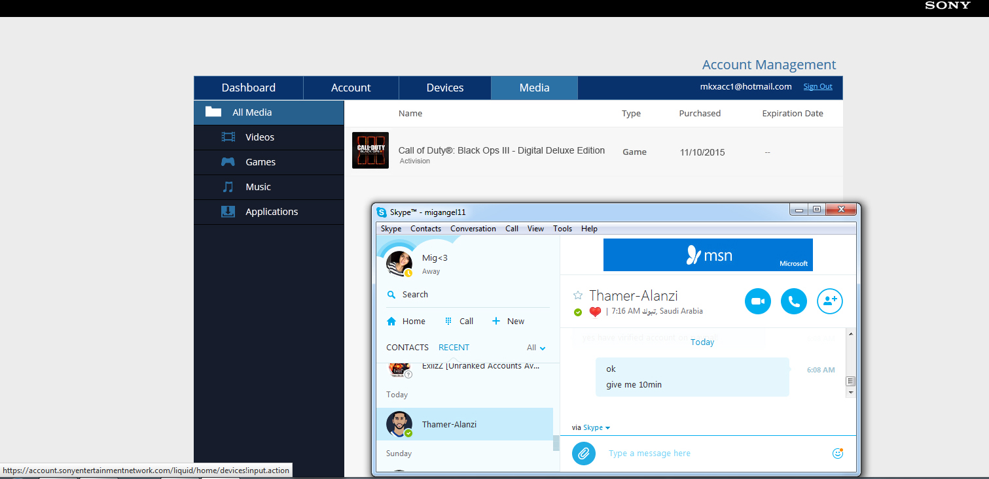Click the Skype logo icon in the window title bar

(381, 212)
